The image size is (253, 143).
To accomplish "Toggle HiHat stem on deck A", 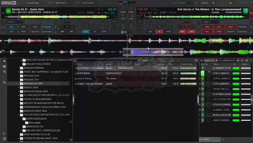I will click(x=23, y=32).
